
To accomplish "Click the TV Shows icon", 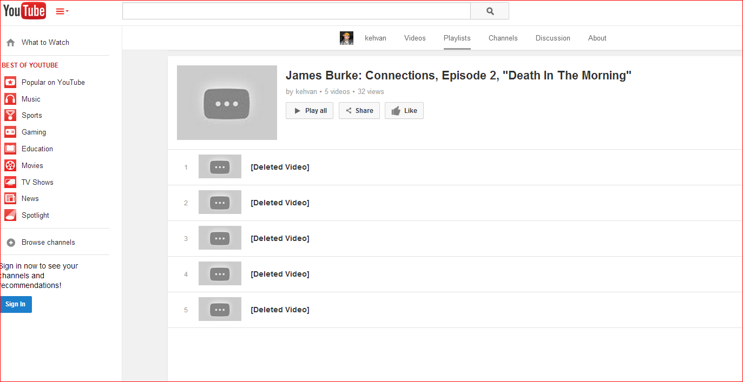I will click(x=10, y=182).
